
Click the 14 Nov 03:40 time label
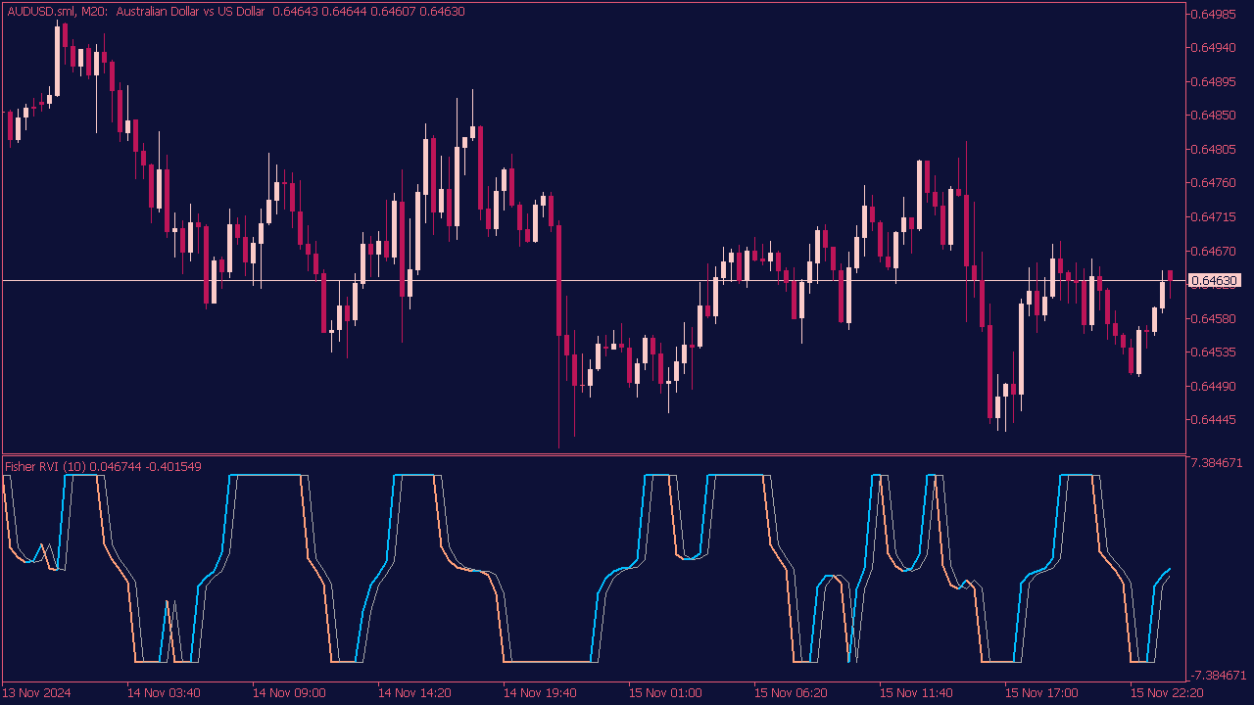(x=164, y=693)
